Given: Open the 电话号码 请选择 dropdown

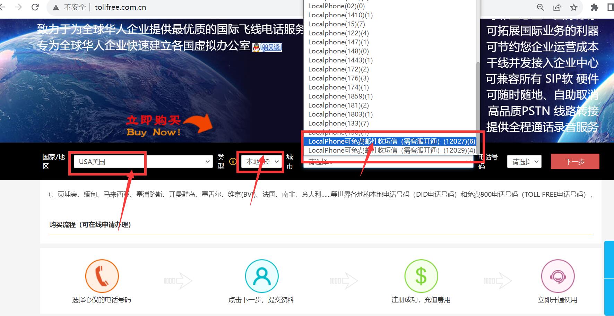Looking at the screenshot, I should 524,161.
